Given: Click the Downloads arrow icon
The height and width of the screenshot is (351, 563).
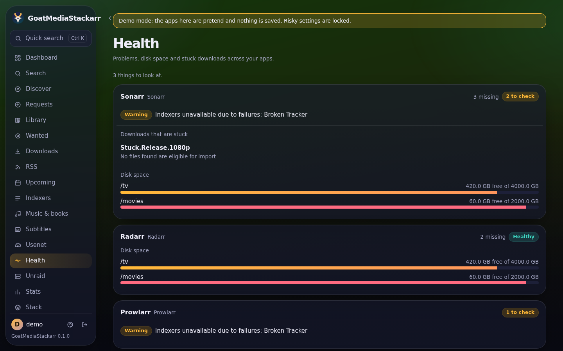Looking at the screenshot, I should pyautogui.click(x=18, y=151).
